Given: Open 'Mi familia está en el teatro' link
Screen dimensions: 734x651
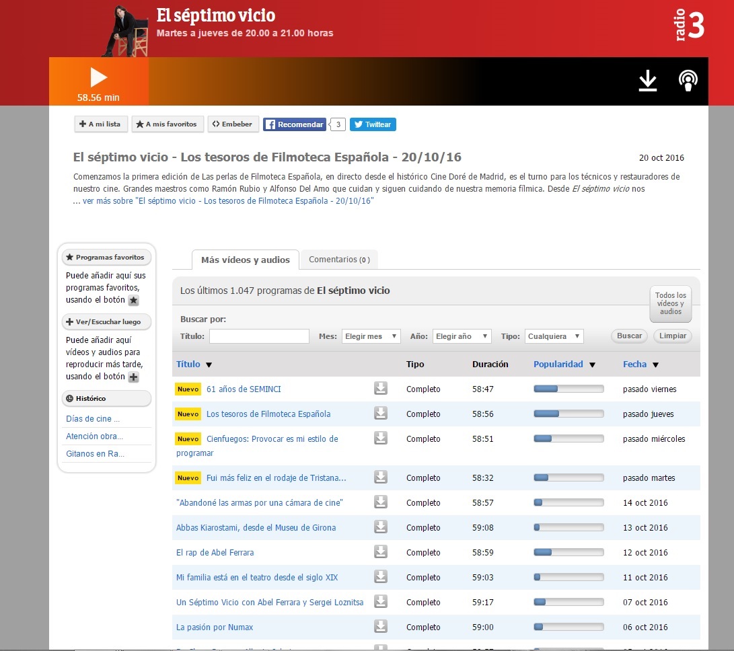Looking at the screenshot, I should (x=257, y=577).
